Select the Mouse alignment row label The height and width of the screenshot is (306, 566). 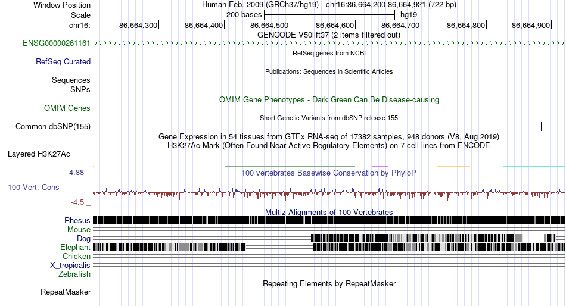click(79, 230)
